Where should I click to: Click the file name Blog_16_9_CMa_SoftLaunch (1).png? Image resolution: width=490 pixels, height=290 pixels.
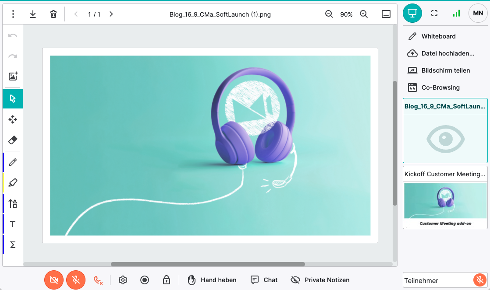coord(220,14)
